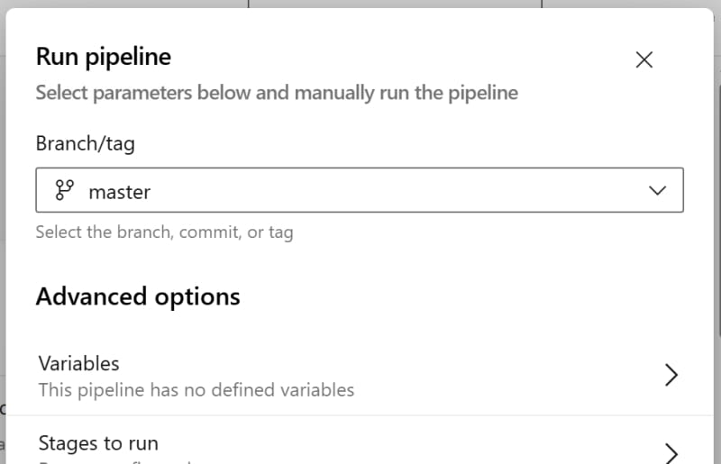Click the 'Select parameters below' subtitle

pos(277,93)
